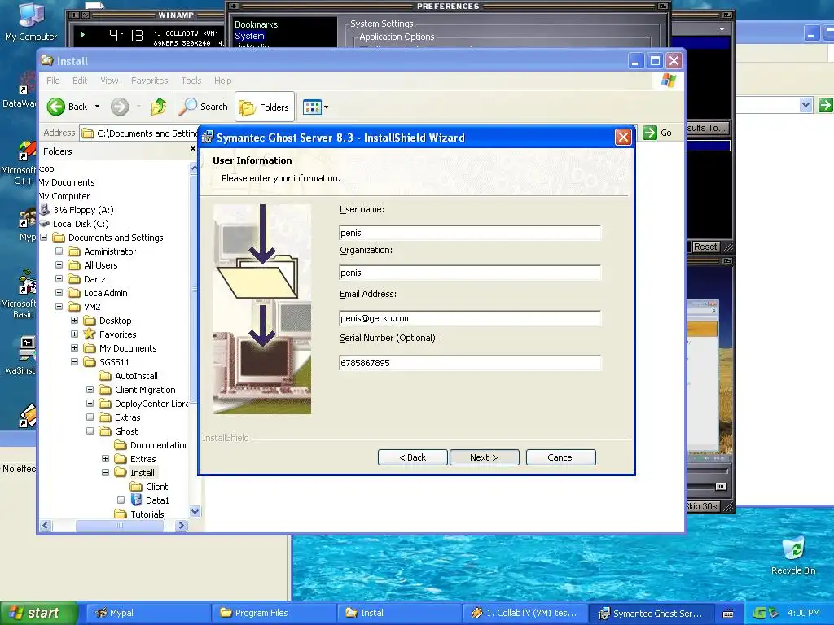Close the Symantec Ghost Server wizard dialog

pos(623,138)
